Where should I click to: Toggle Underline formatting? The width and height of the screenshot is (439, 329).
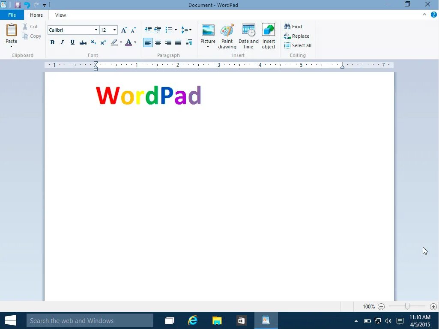[72, 42]
